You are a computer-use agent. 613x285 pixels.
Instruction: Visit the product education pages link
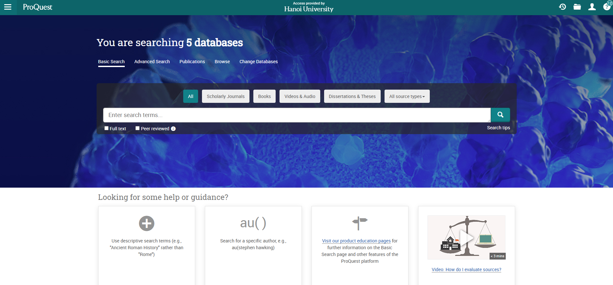[356, 241]
